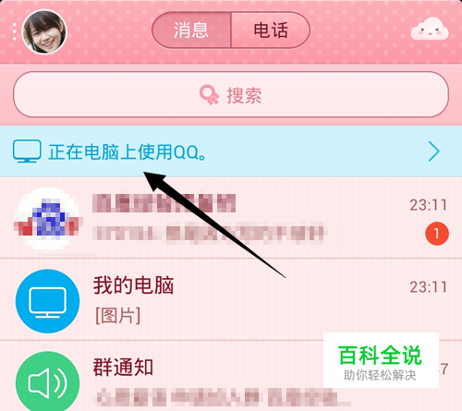The height and width of the screenshot is (411, 462).
Task: Open the [图片] message preview
Action: tap(117, 316)
